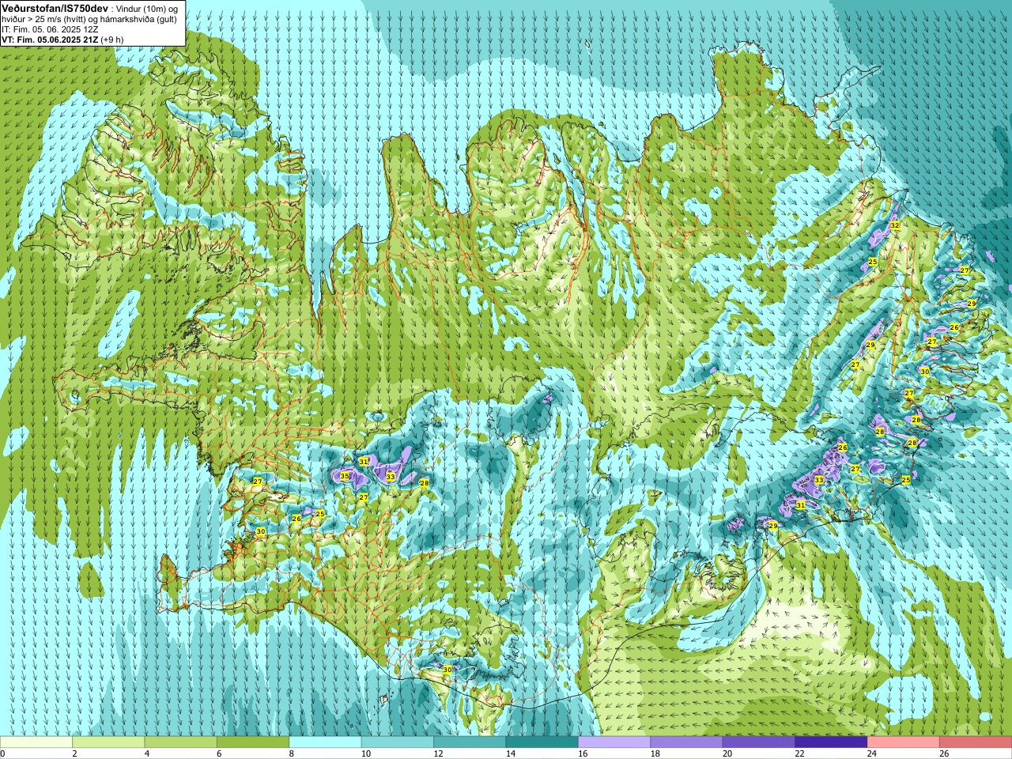Pick the 20–22 m/s purple legend swatch

(x=759, y=742)
